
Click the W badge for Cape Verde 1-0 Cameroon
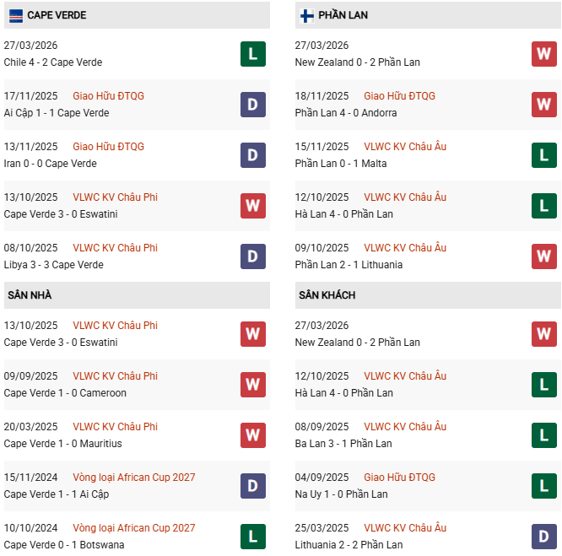[253, 385]
